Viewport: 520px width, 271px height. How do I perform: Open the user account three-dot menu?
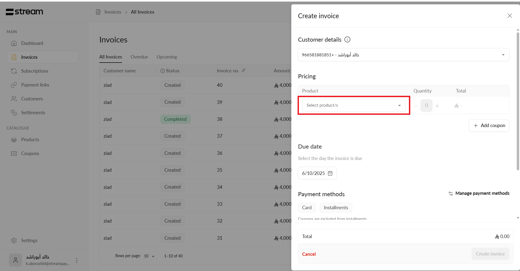pyautogui.click(x=77, y=260)
